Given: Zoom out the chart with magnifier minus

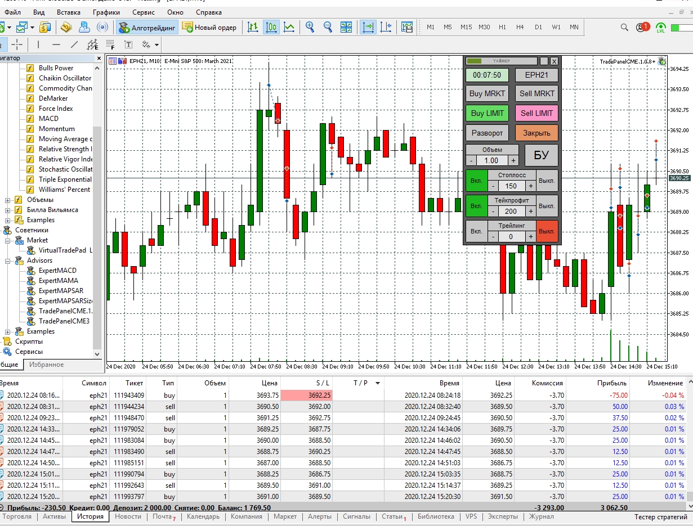Looking at the screenshot, I should pos(328,27).
